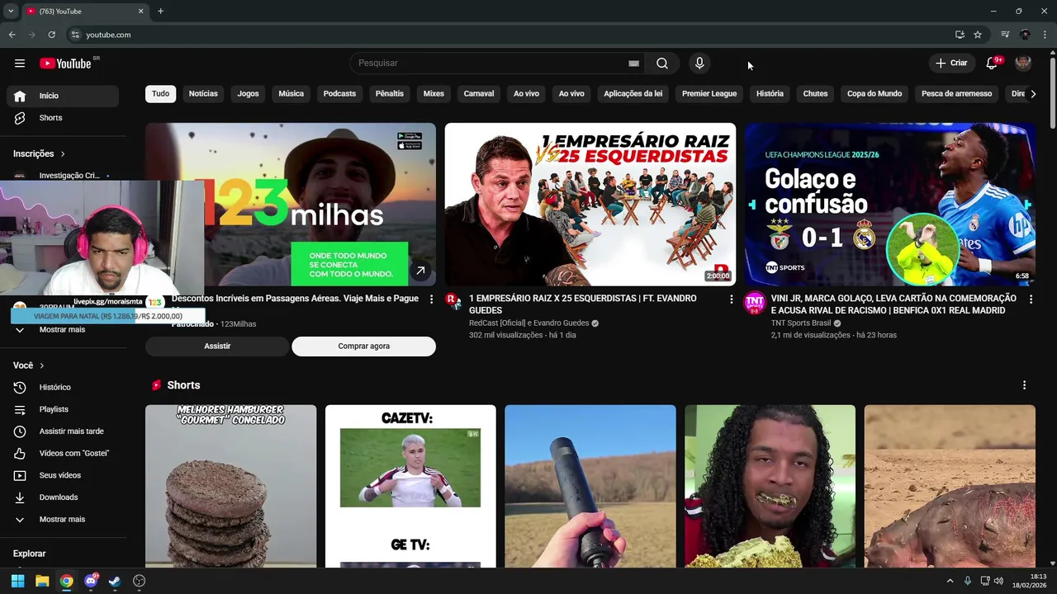This screenshot has height=594, width=1057.
Task: Expand the Inscrições section
Action: point(39,153)
